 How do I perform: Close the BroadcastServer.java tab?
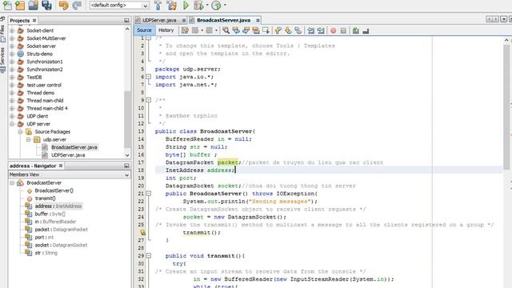tap(258, 20)
